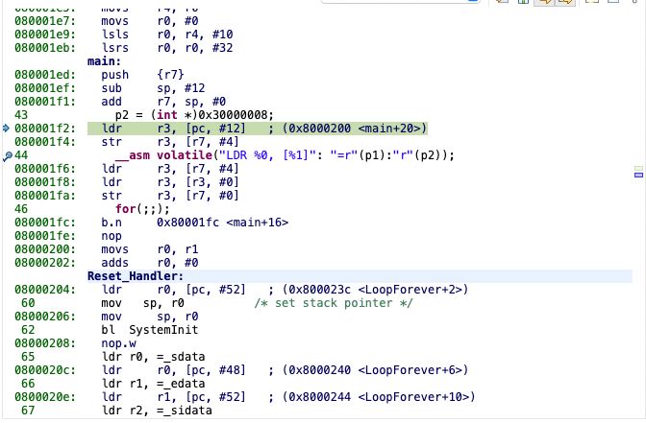Click source line number 46
Viewport: 646px width, 423px height.
[x=21, y=209]
